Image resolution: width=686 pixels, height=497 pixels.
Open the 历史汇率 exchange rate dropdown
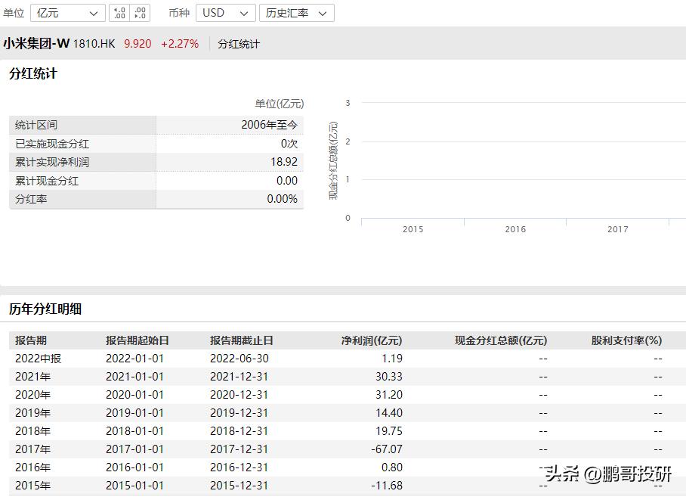296,13
